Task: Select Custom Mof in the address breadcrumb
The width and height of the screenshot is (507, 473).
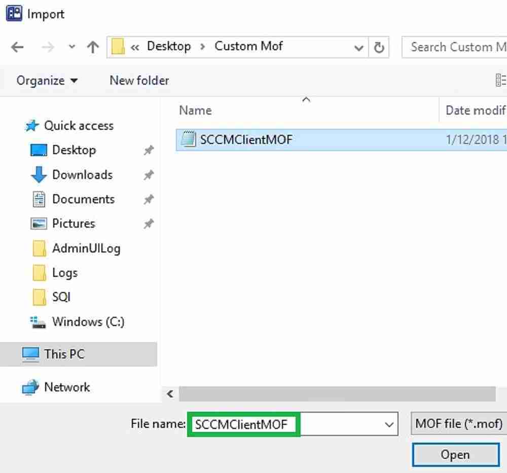Action: [248, 46]
